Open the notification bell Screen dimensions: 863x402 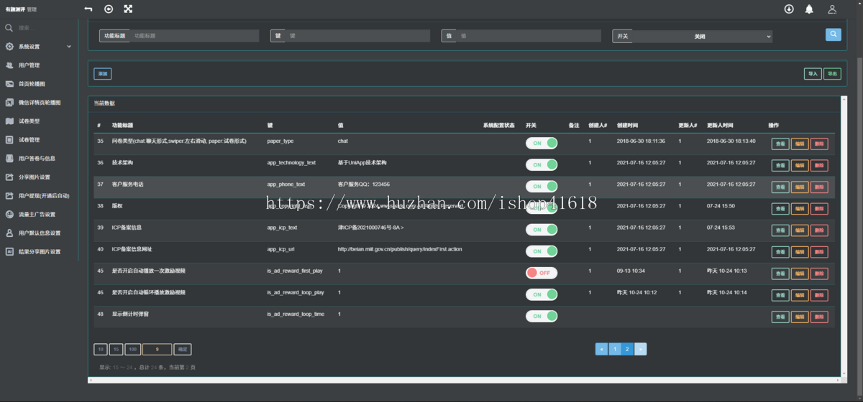809,9
